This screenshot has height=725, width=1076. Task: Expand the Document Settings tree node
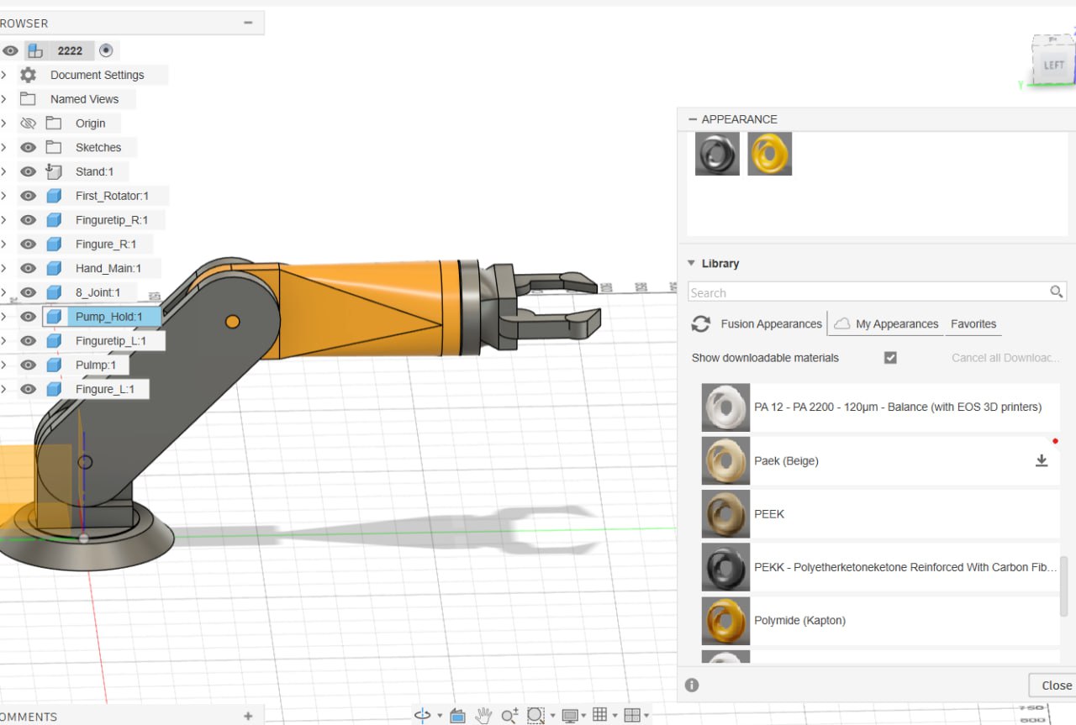coord(4,75)
